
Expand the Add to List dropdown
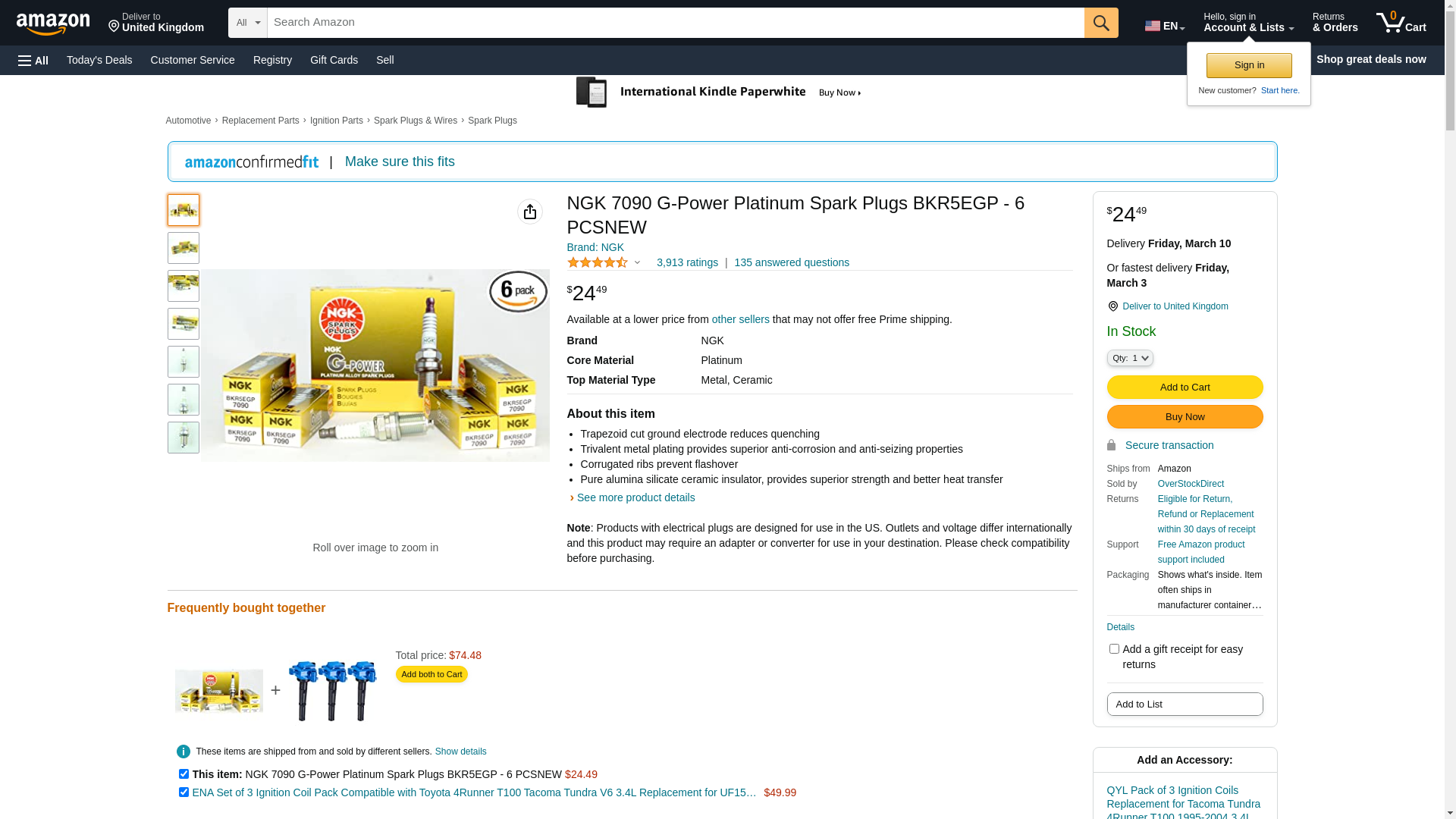(1185, 704)
